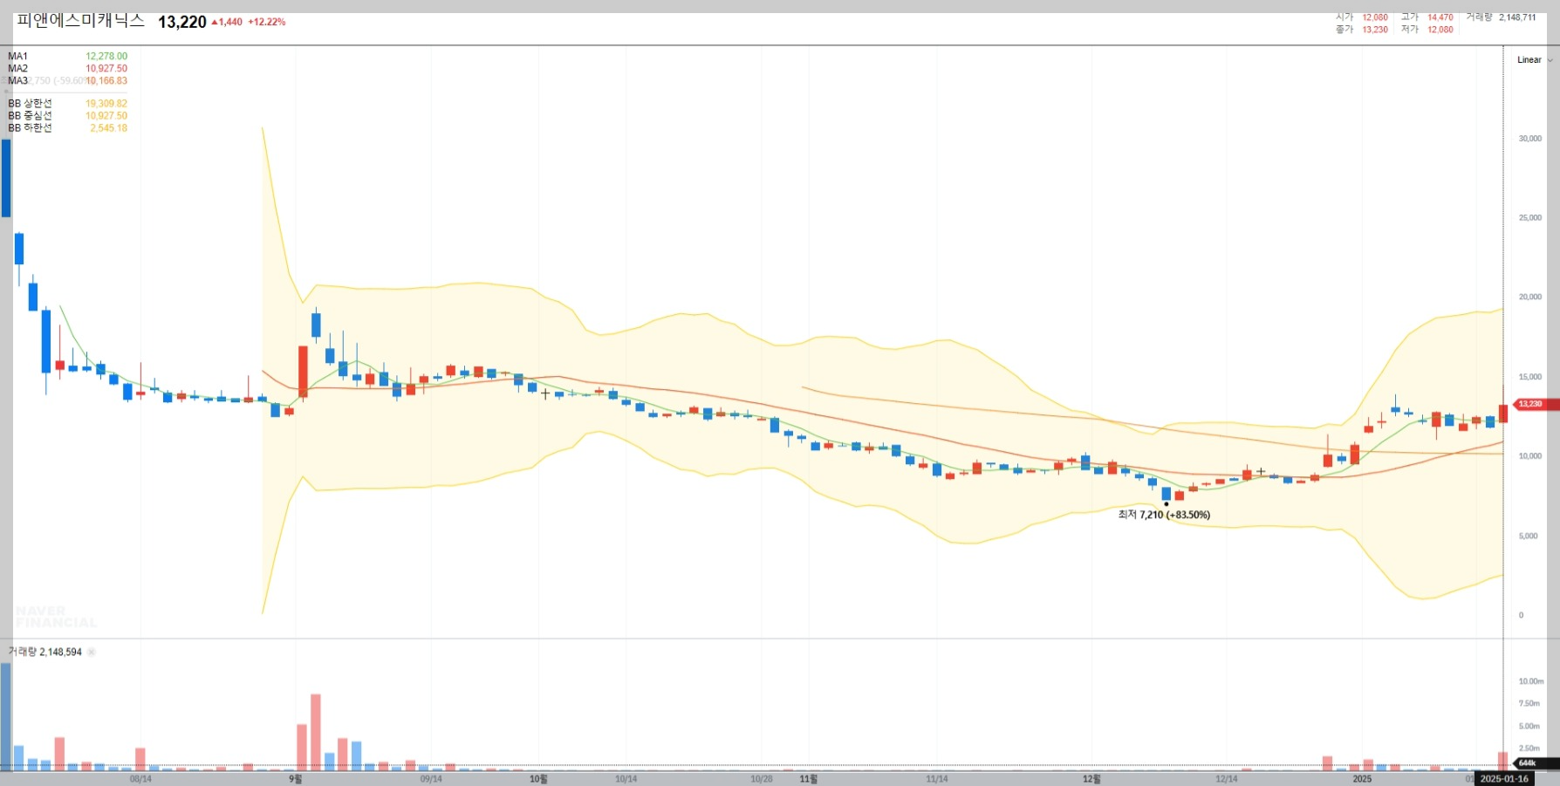Click the 10월 label on time axis
Image resolution: width=1560 pixels, height=786 pixels.
[538, 779]
